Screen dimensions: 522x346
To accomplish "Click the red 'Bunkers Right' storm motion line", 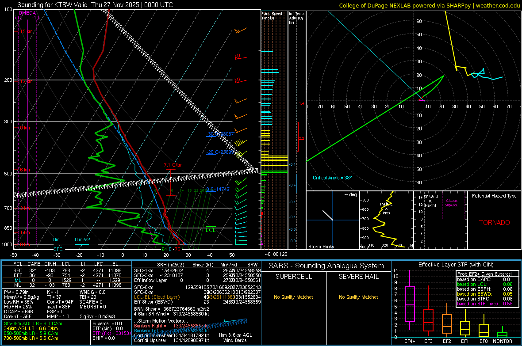I will coord(172,326).
